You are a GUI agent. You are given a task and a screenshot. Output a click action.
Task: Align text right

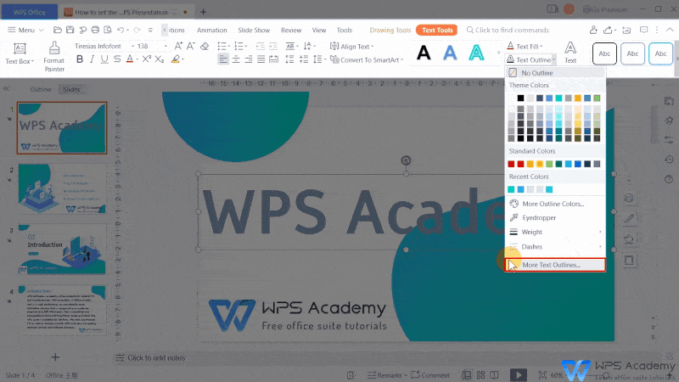tap(248, 59)
